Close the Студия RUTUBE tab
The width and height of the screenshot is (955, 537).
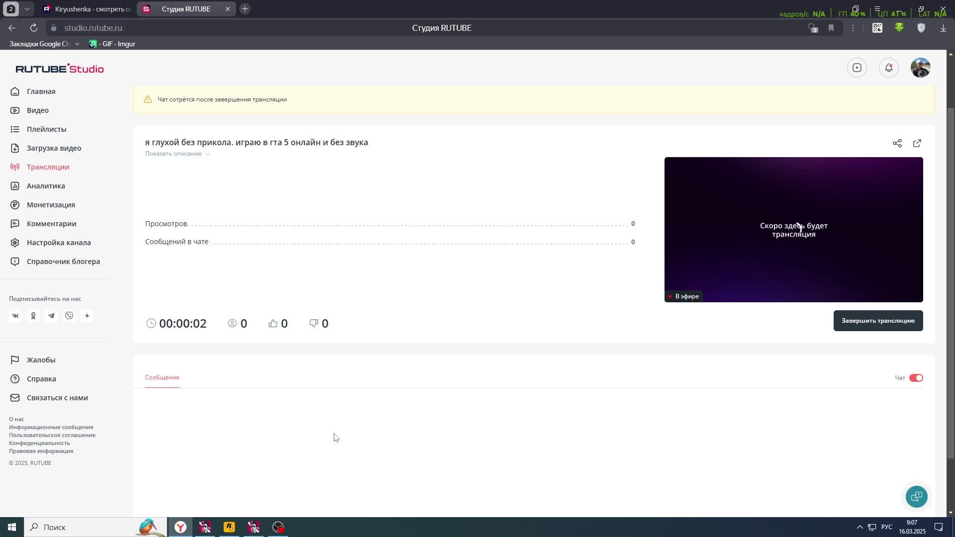click(228, 9)
